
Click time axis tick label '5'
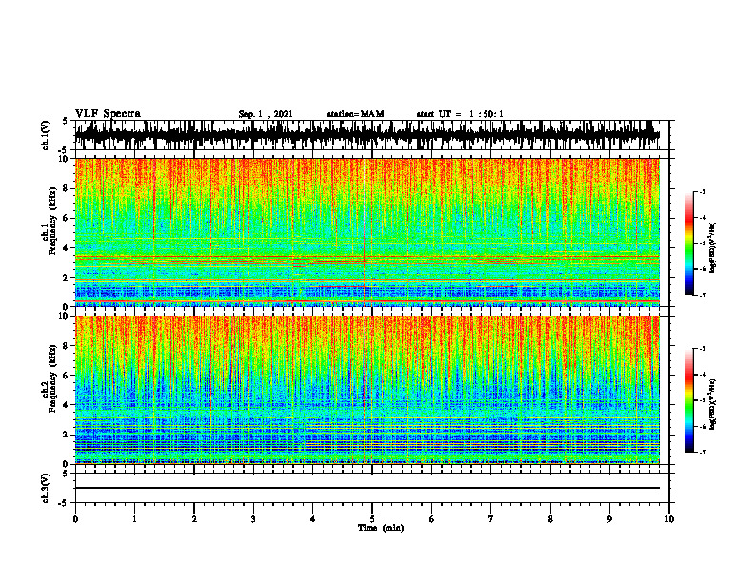[372, 519]
